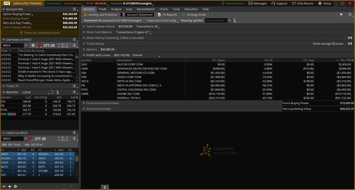Open Account Statement panel menu icon
Image resolution: width=355 pixels, height=190 pixels.
(x=350, y=14)
